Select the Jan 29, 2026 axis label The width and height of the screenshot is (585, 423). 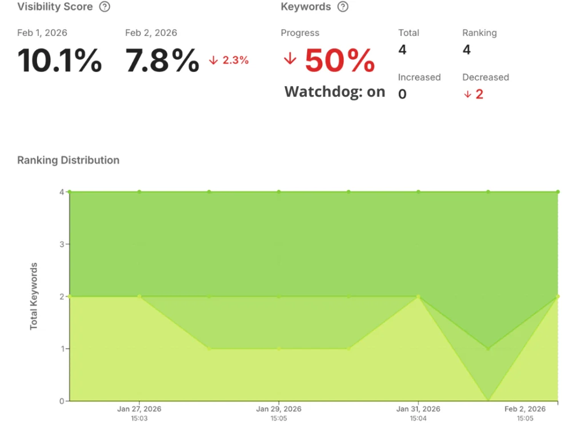tap(279, 409)
